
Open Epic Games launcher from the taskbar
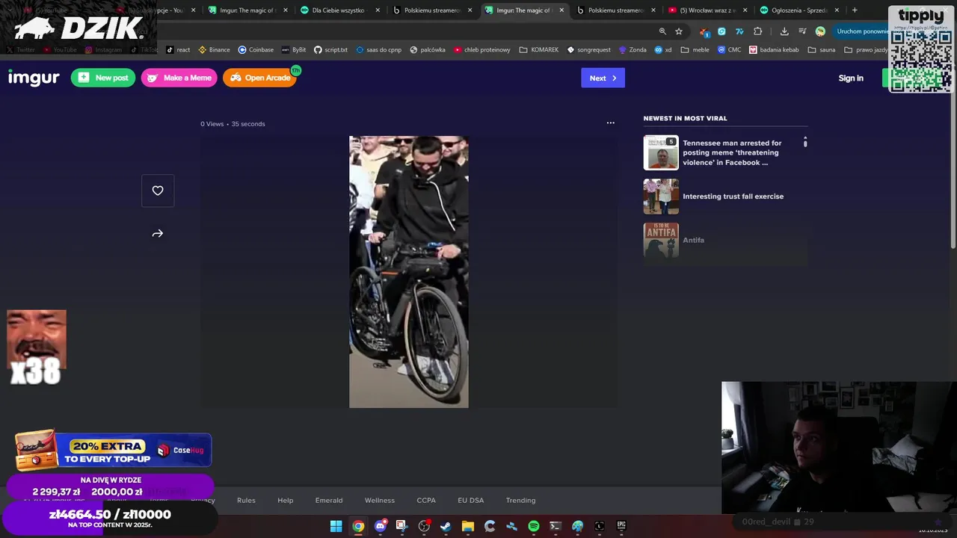pos(621,526)
